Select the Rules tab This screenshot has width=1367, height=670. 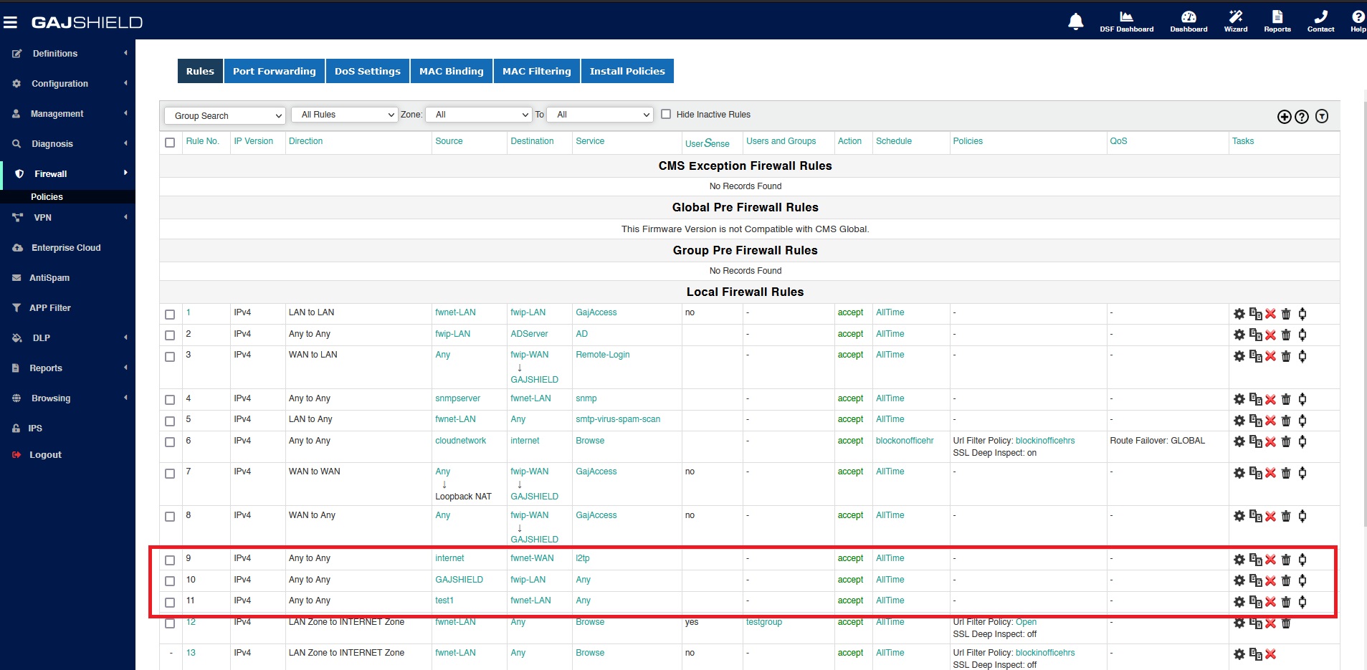[200, 71]
